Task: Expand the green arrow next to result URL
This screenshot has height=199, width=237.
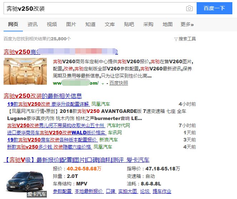Action: [103, 84]
